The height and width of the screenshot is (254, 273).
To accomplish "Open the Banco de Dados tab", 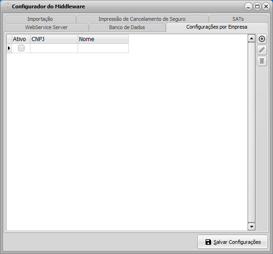I will pyautogui.click(x=127, y=27).
